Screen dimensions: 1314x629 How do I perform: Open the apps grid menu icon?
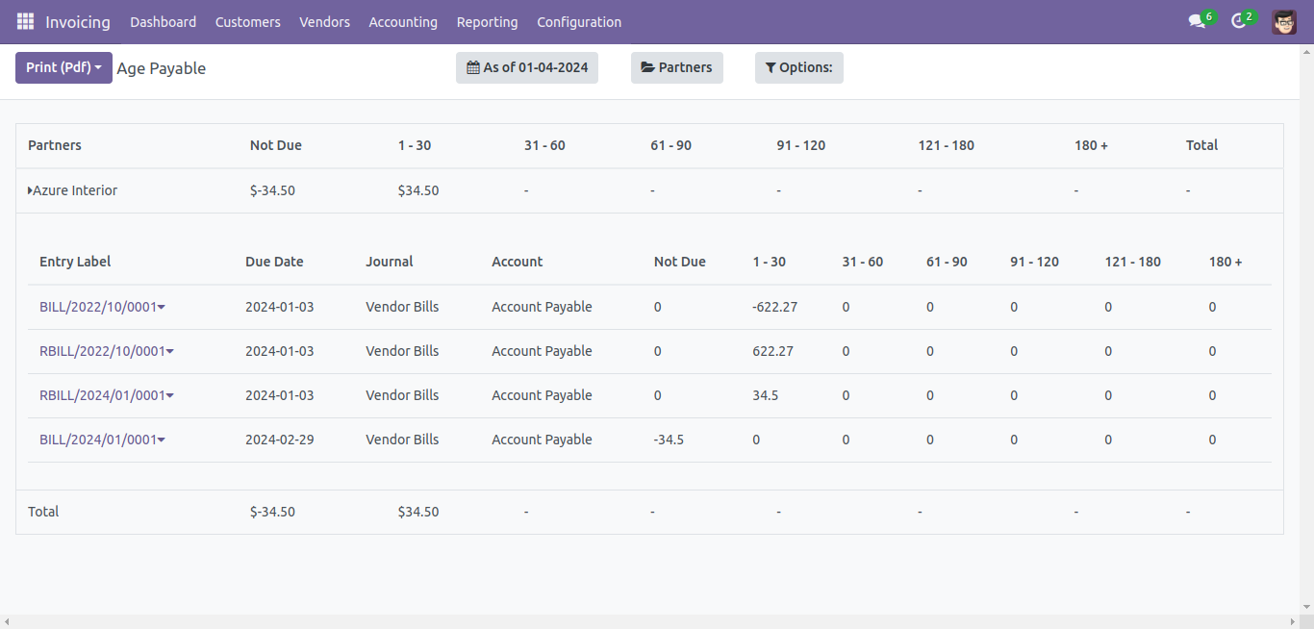tap(25, 21)
